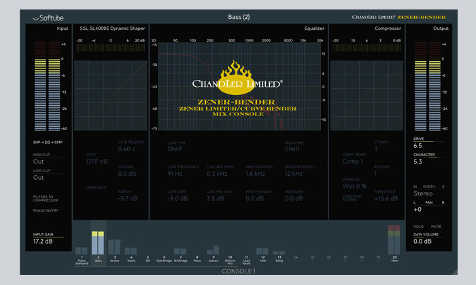The width and height of the screenshot is (476, 285).
Task: Click the compressor transfer curve graph
Action: [x=367, y=96]
